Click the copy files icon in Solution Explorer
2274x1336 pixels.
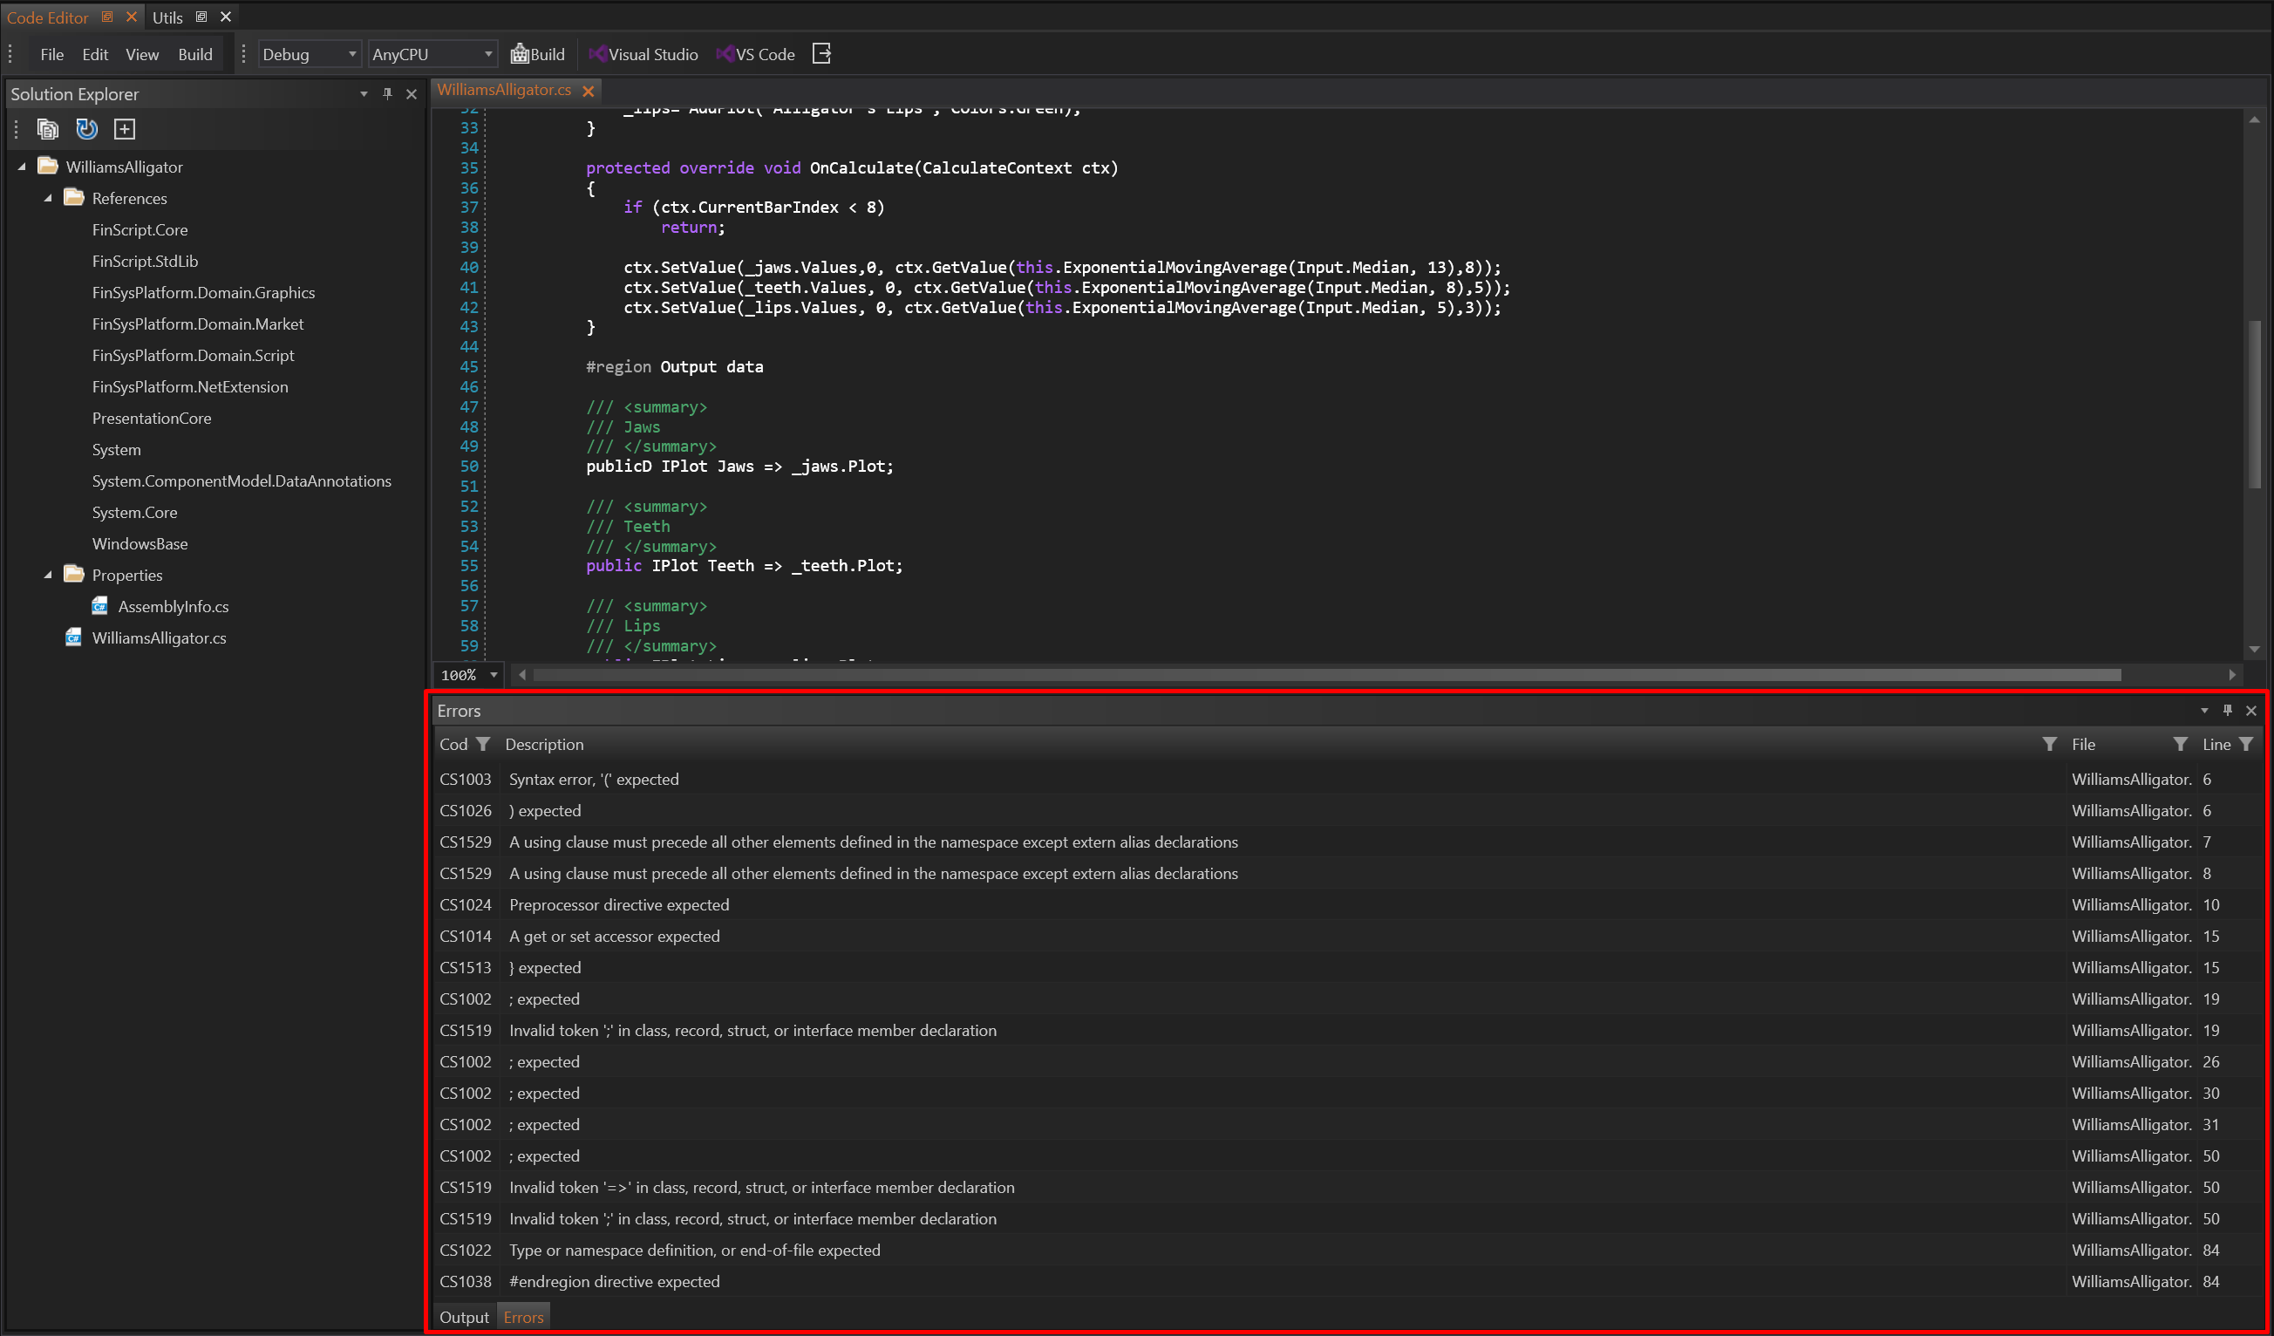(x=47, y=129)
